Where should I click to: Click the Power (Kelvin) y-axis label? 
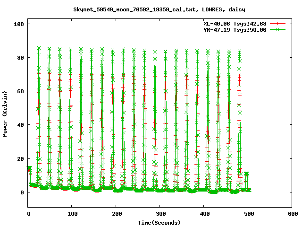[x=5, y=114]
